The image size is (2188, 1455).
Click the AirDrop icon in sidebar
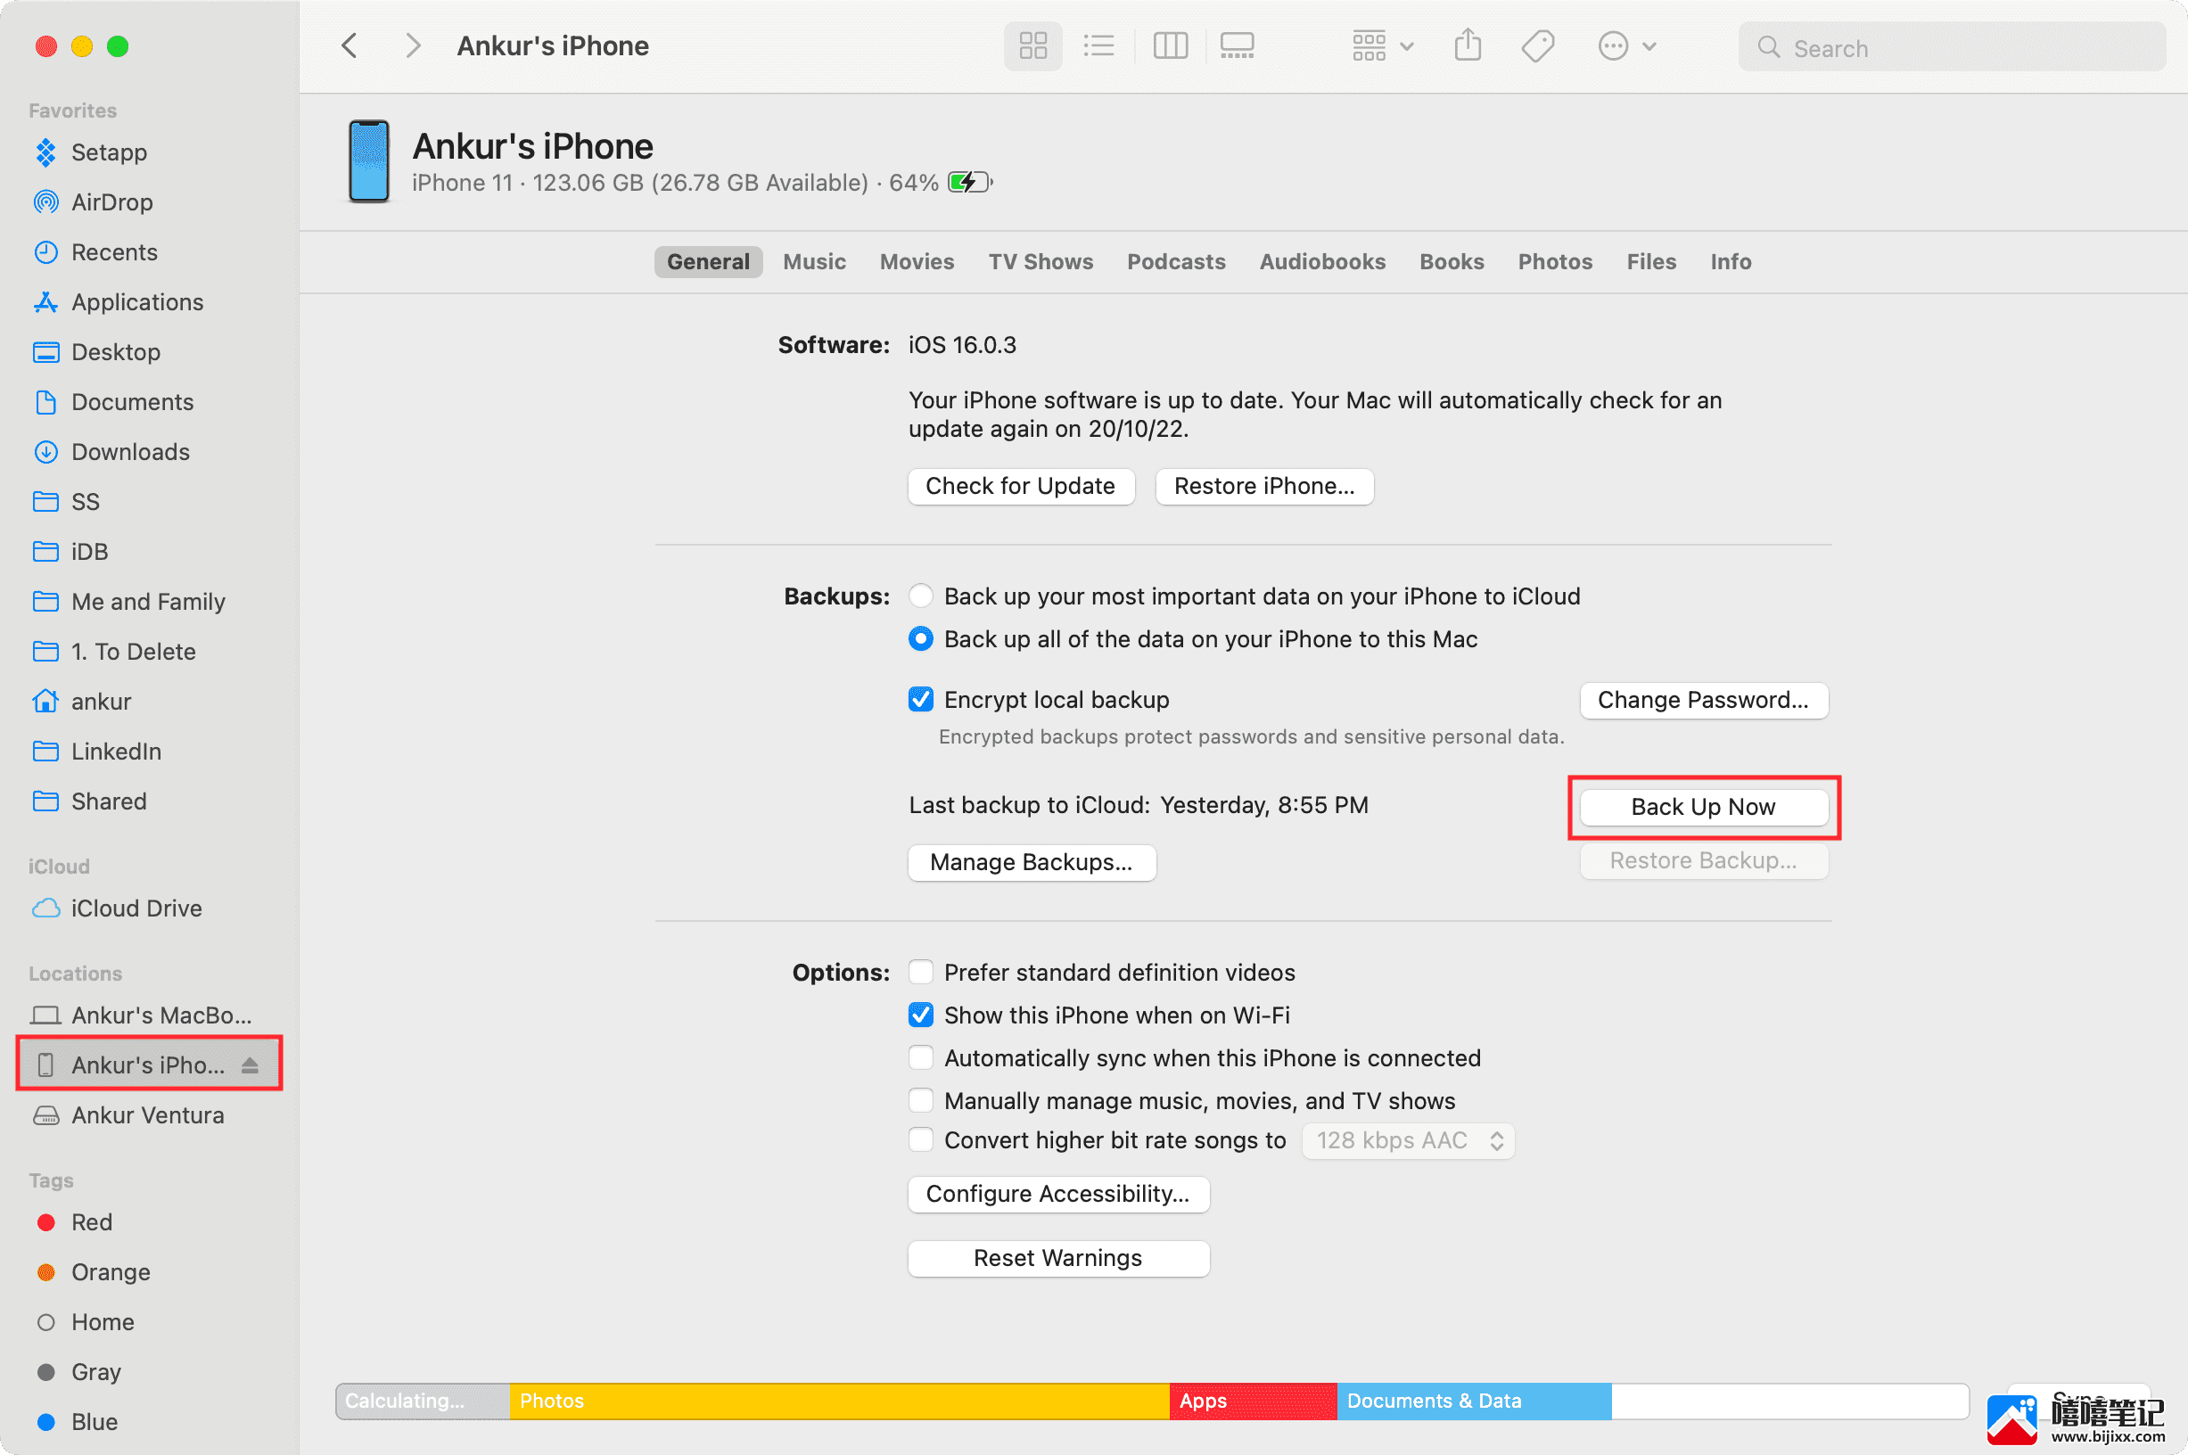tap(49, 201)
